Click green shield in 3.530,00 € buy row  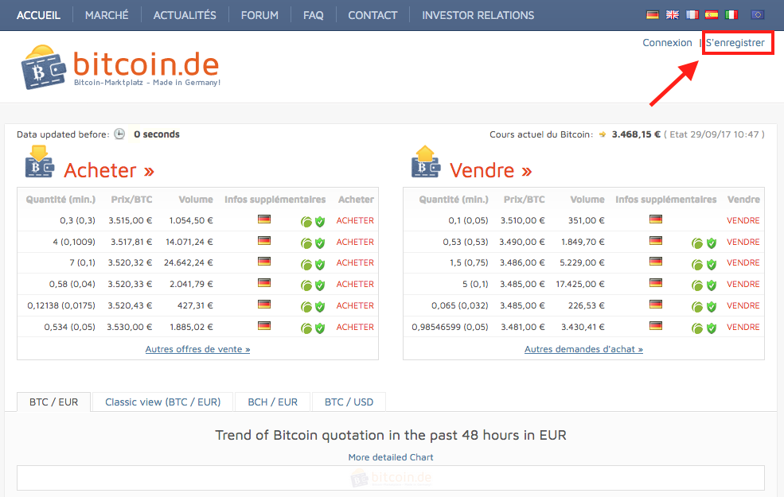click(320, 328)
